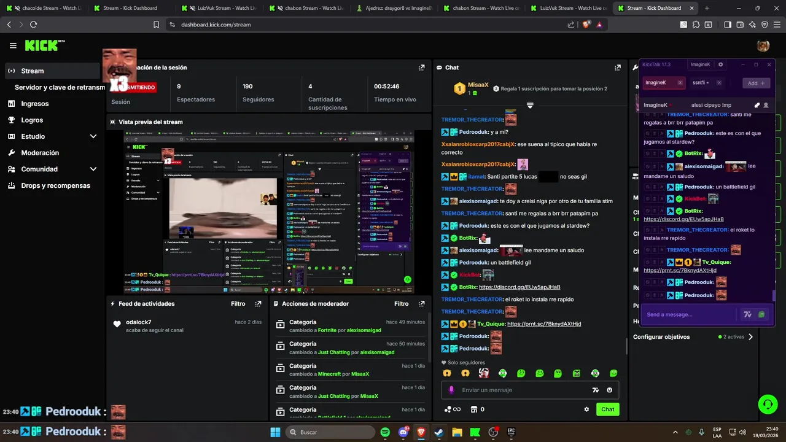786x442 pixels.
Task: Click the Brave Shields icon
Action: [x=586, y=25]
